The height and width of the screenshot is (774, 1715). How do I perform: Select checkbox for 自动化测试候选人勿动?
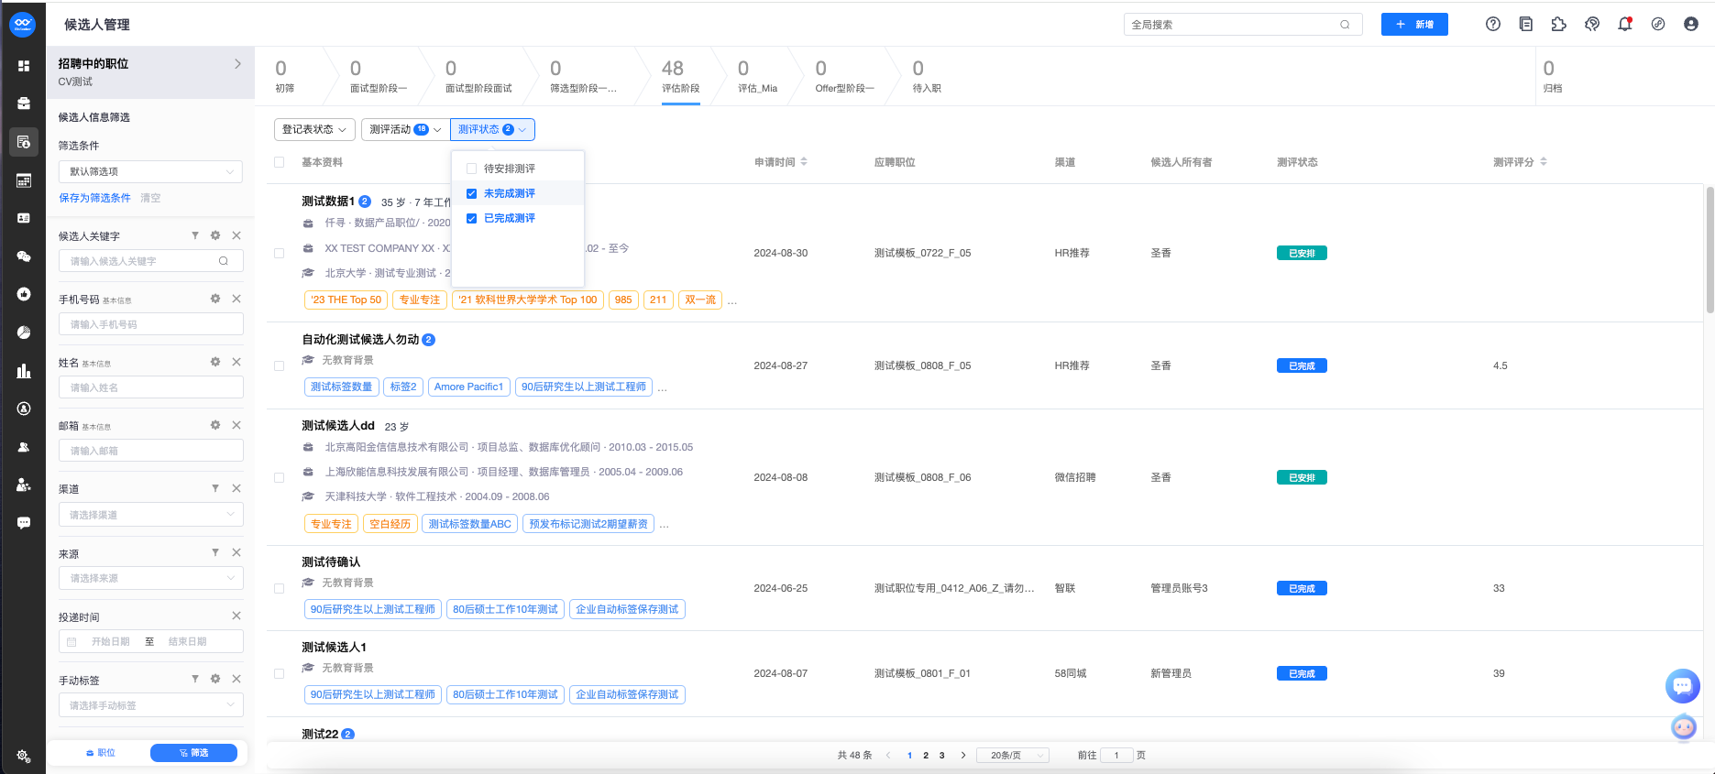coord(279,365)
